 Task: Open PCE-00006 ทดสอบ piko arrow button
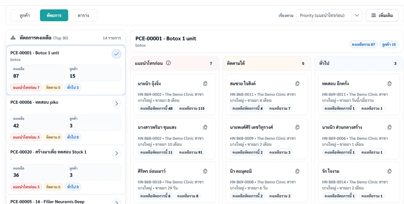coord(116,104)
